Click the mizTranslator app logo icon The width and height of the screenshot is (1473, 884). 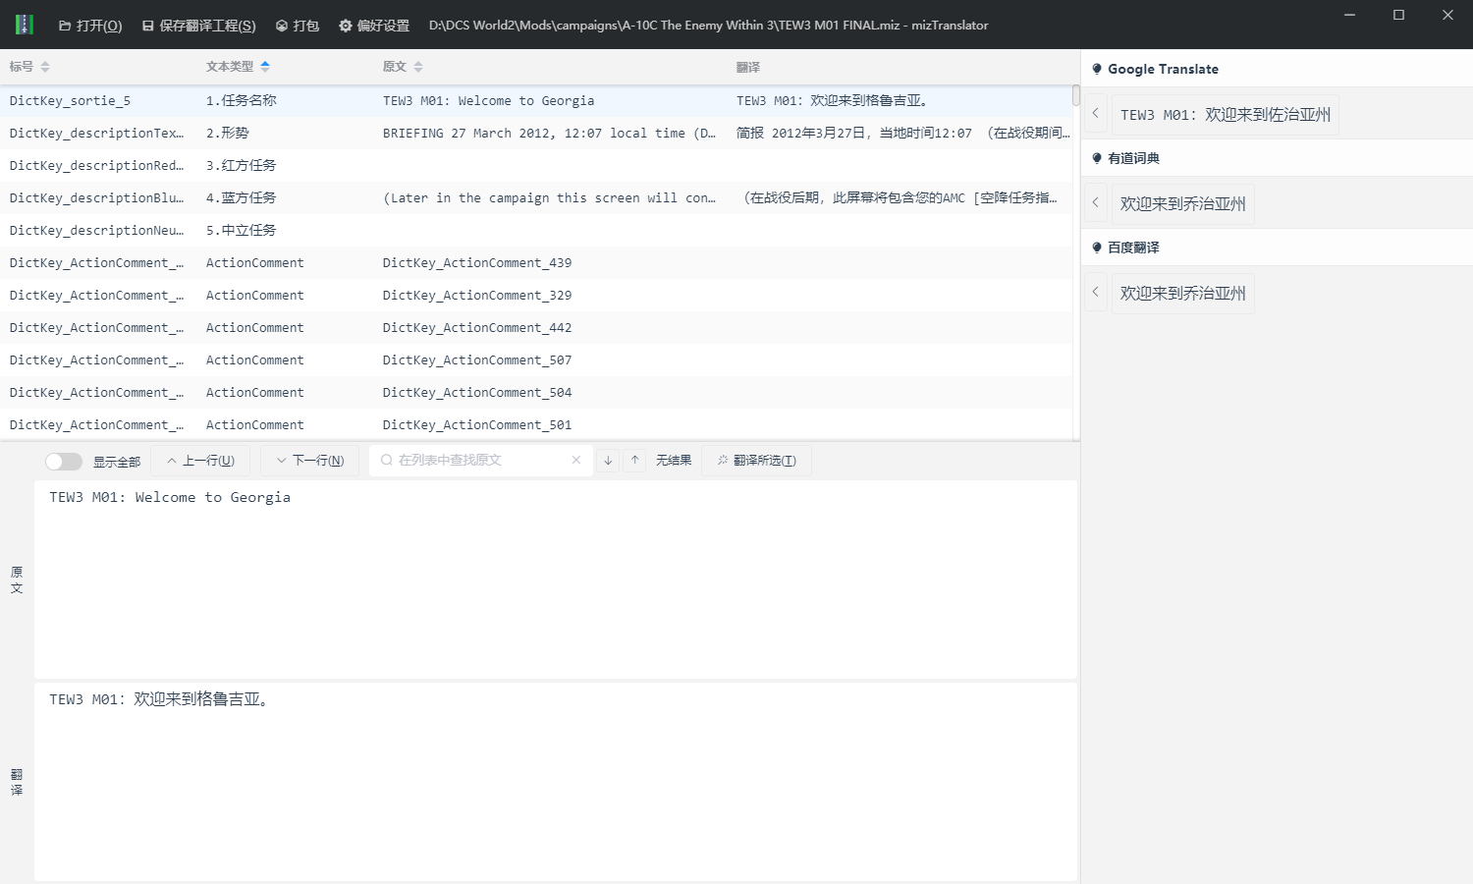25,25
